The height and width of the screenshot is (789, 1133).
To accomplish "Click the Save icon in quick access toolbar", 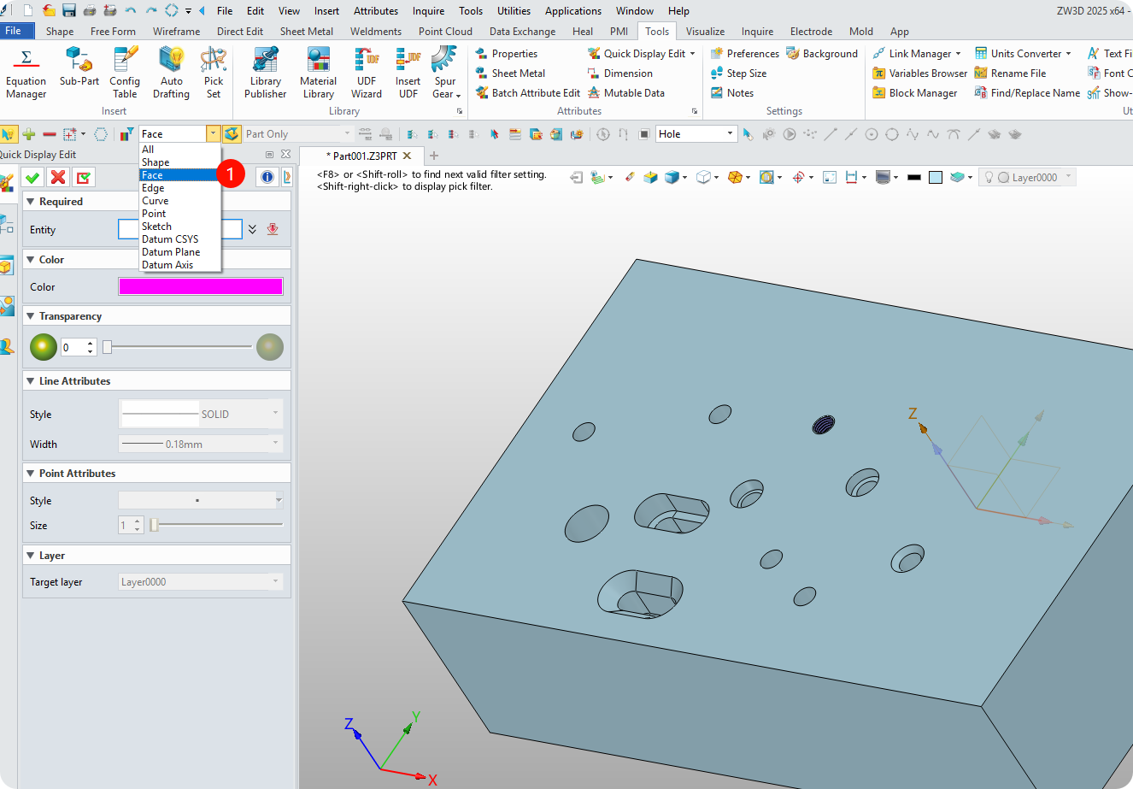I will [x=69, y=11].
